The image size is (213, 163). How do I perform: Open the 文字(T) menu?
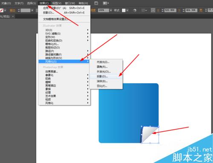(19, 3)
